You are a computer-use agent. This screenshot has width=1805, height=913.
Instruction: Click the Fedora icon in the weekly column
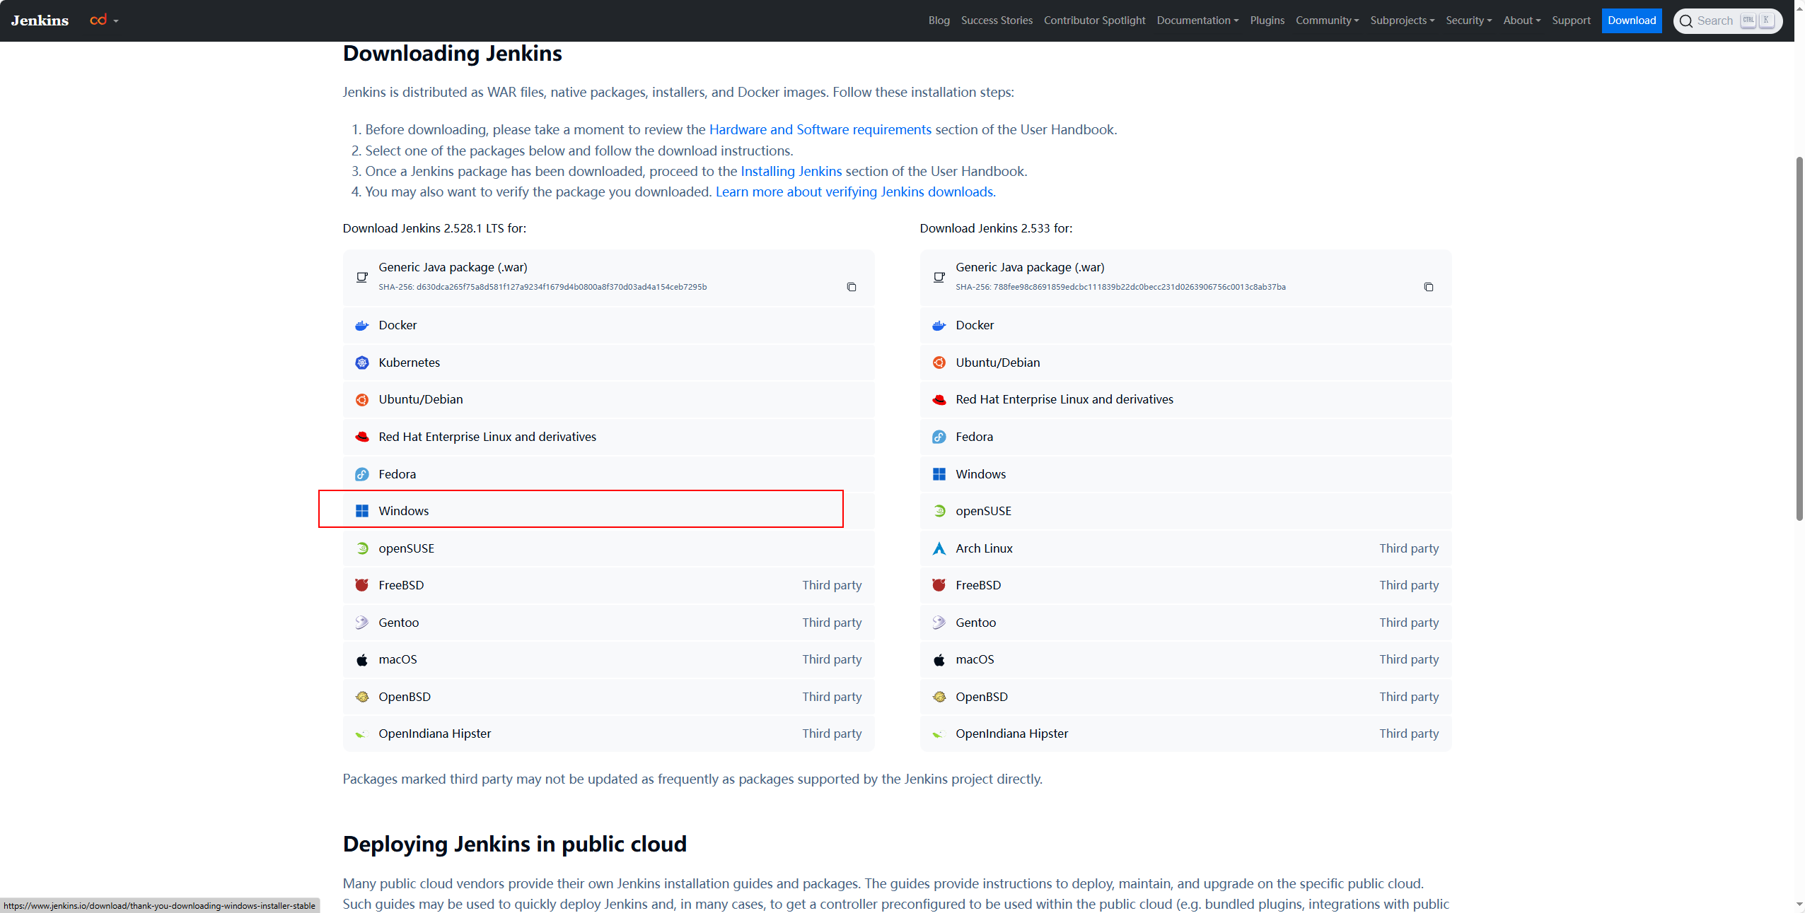[x=939, y=437]
